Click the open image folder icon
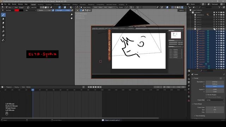The width and height of the screenshot is (226, 127). coord(46,7)
